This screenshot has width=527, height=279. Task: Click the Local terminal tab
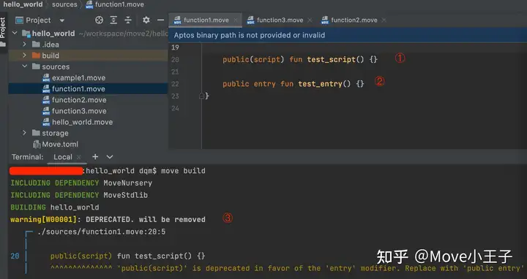pyautogui.click(x=63, y=157)
